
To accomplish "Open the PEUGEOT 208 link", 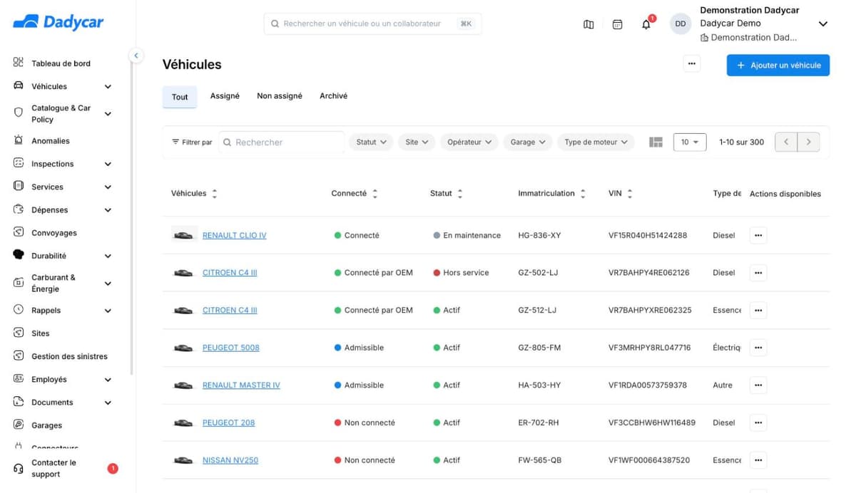I will coord(228,422).
